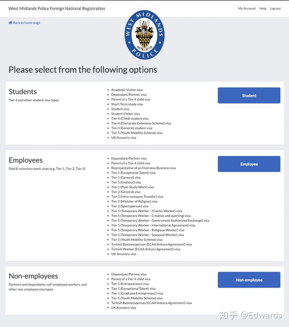Screen dimensions: 289x327
Task: Click Academic Visitor visa list item
Action: (x=126, y=90)
